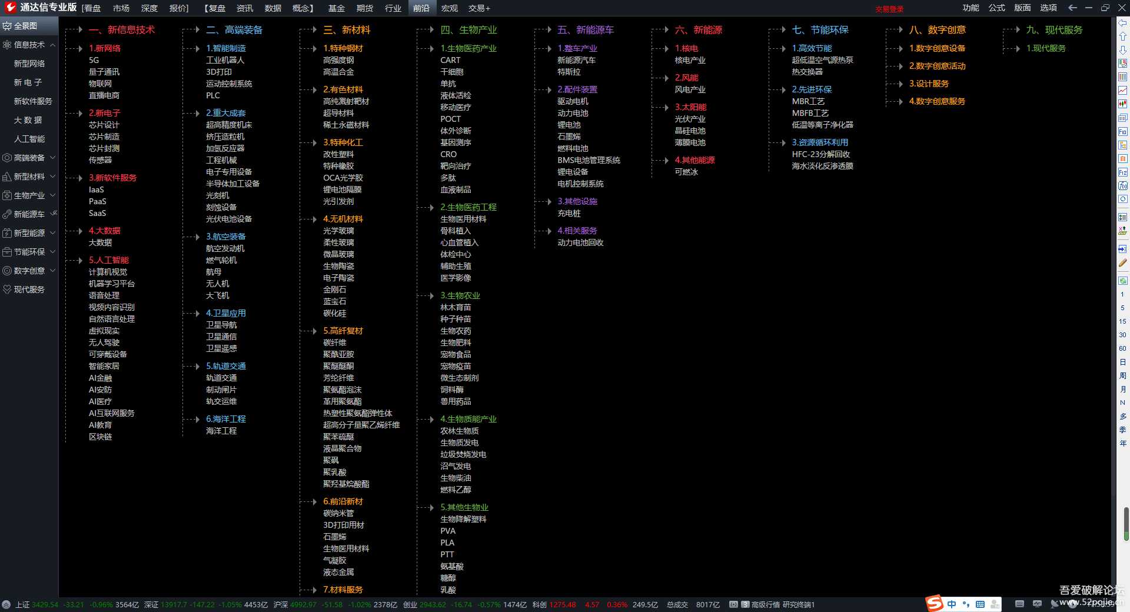
Task: Collapse the 信息技术 sidebar section
Action: 52,45
